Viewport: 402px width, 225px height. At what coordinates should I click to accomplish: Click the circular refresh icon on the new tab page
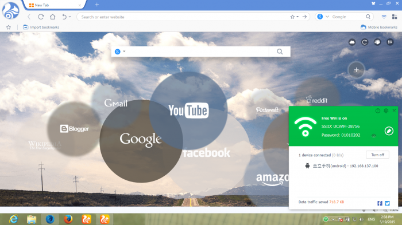[365, 42]
